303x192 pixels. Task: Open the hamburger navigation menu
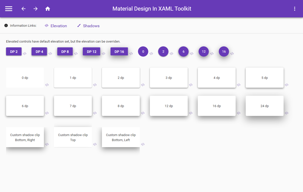[9, 9]
